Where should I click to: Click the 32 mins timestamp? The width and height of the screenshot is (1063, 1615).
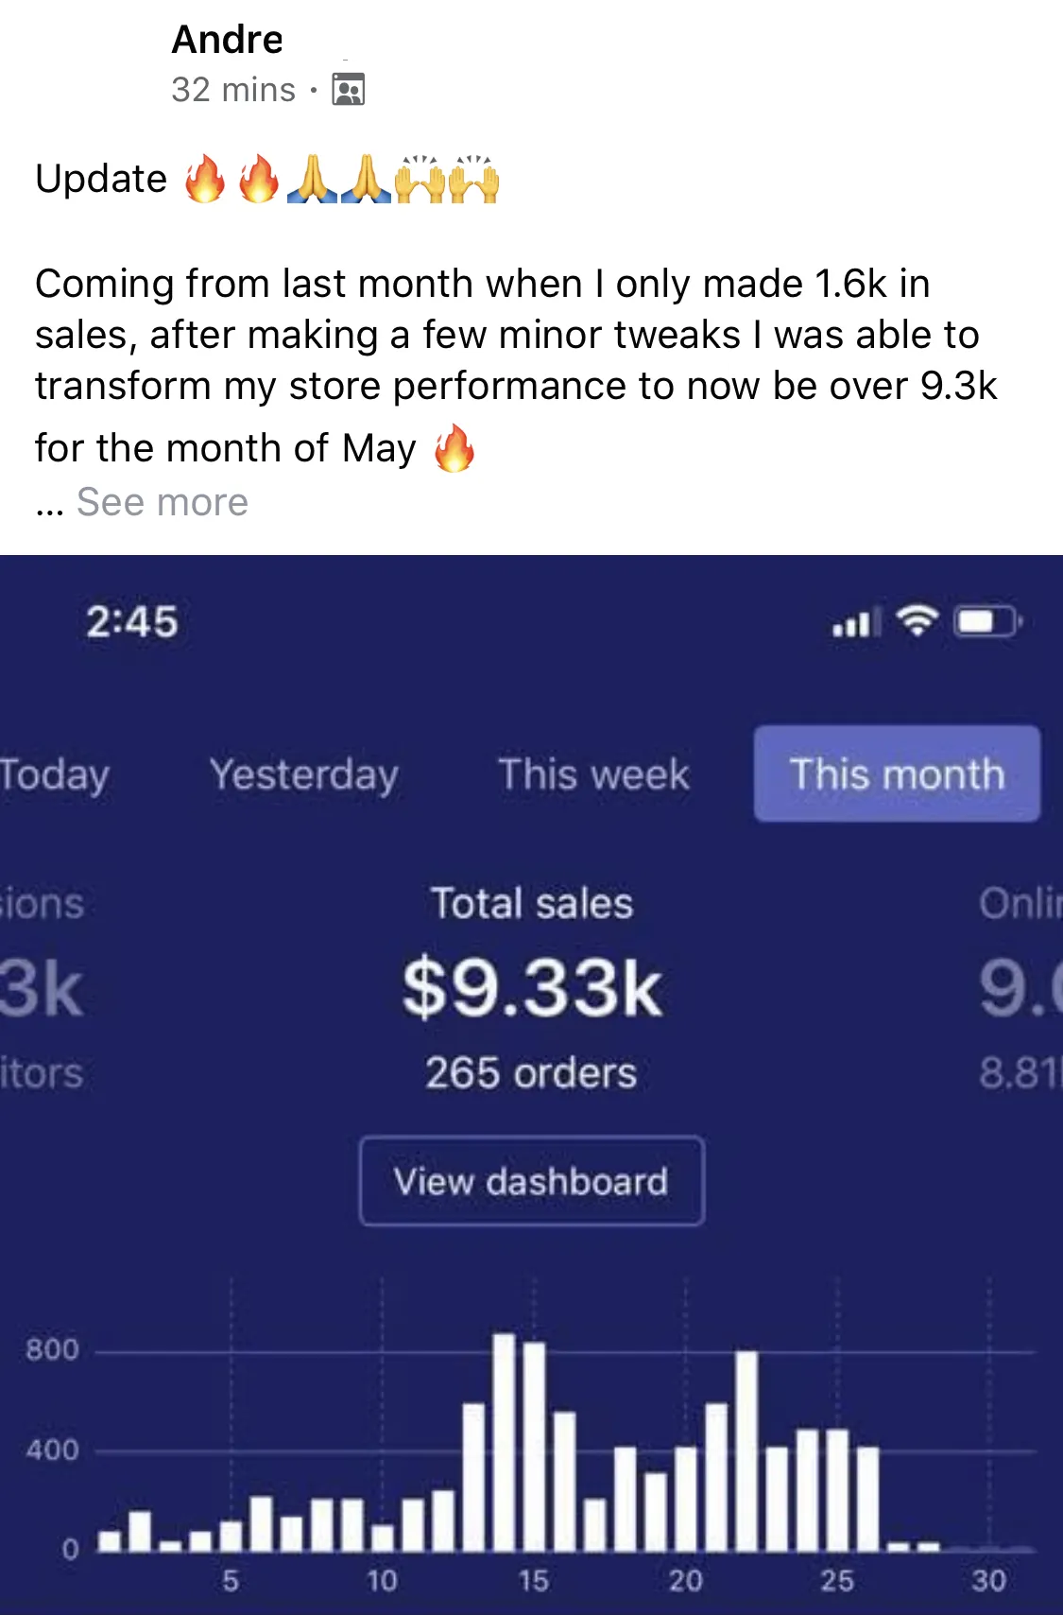click(233, 90)
